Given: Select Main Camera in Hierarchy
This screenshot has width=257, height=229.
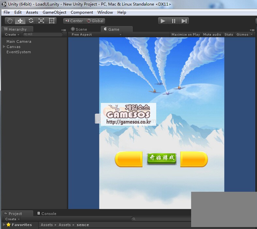Looking at the screenshot, I should 19,41.
